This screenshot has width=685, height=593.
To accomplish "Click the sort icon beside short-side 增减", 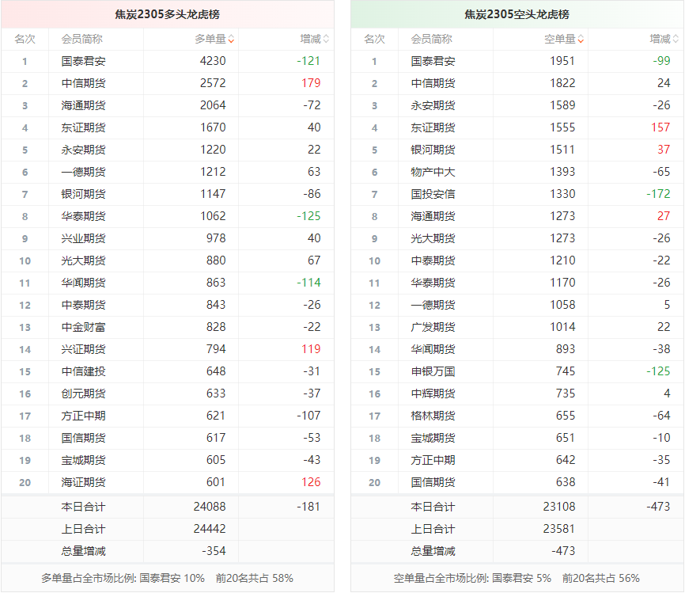I will pyautogui.click(x=676, y=39).
